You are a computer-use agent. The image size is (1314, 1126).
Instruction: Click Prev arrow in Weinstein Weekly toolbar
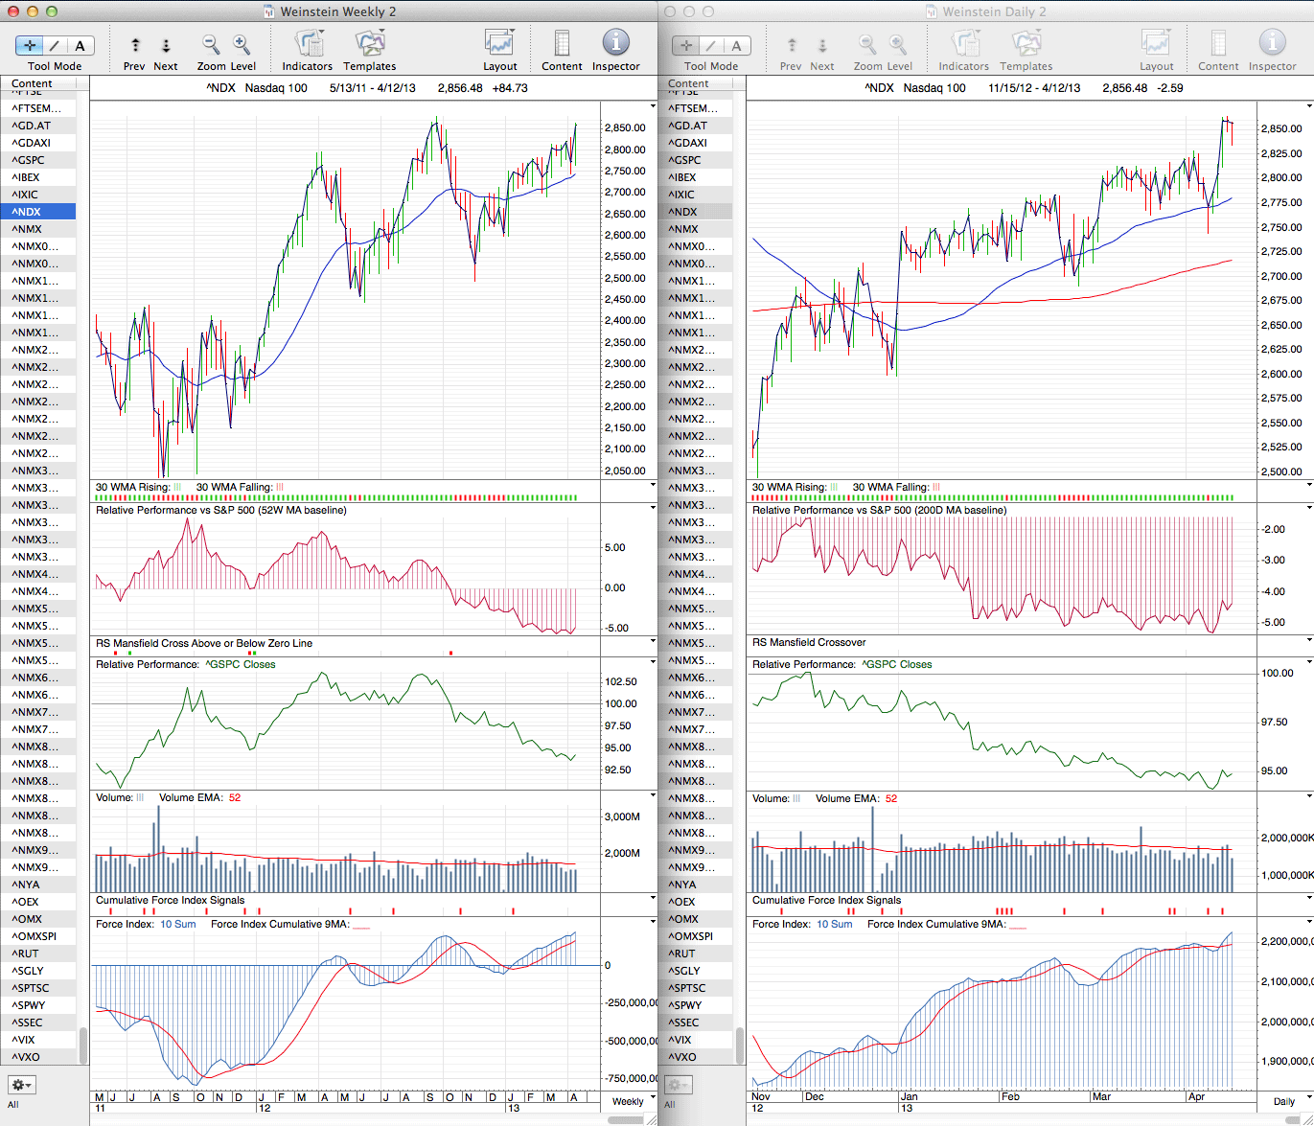(135, 45)
